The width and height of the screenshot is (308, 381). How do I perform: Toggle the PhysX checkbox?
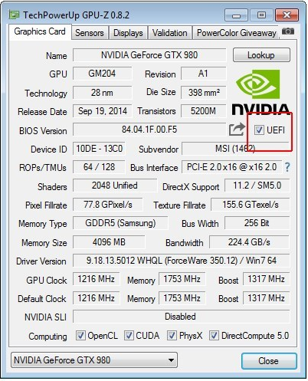coord(172,335)
